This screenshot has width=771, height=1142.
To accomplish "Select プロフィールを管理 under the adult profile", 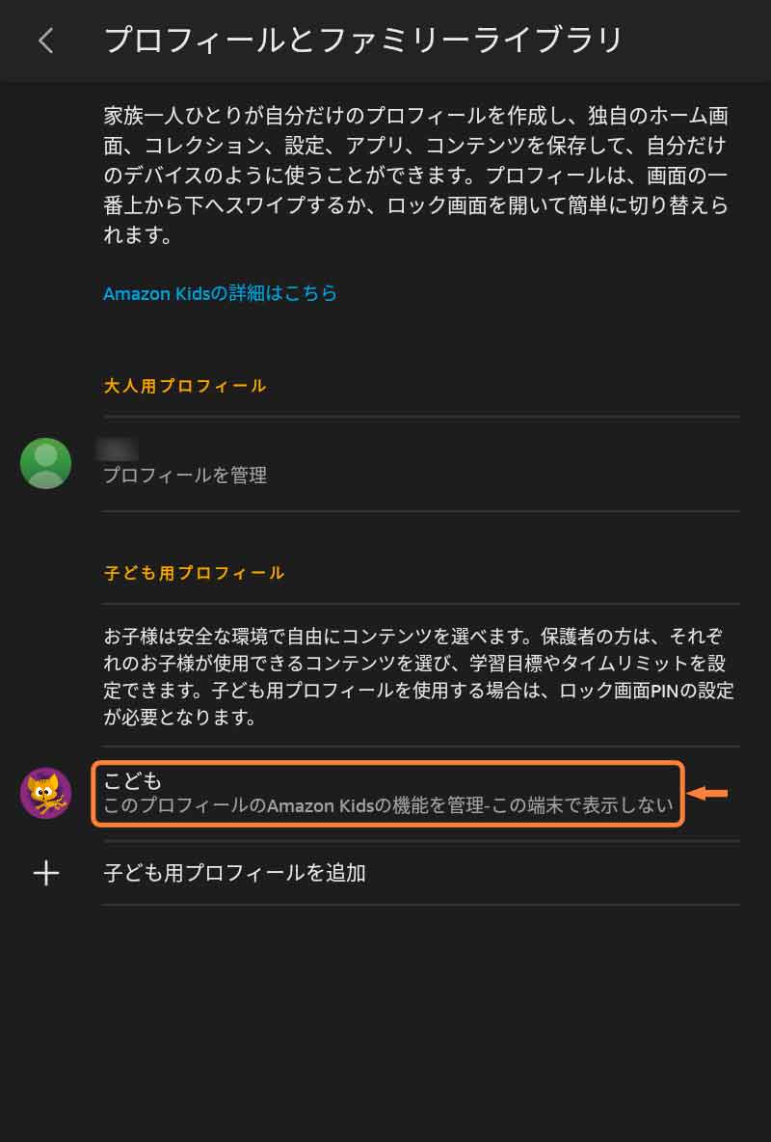I will pos(185,476).
